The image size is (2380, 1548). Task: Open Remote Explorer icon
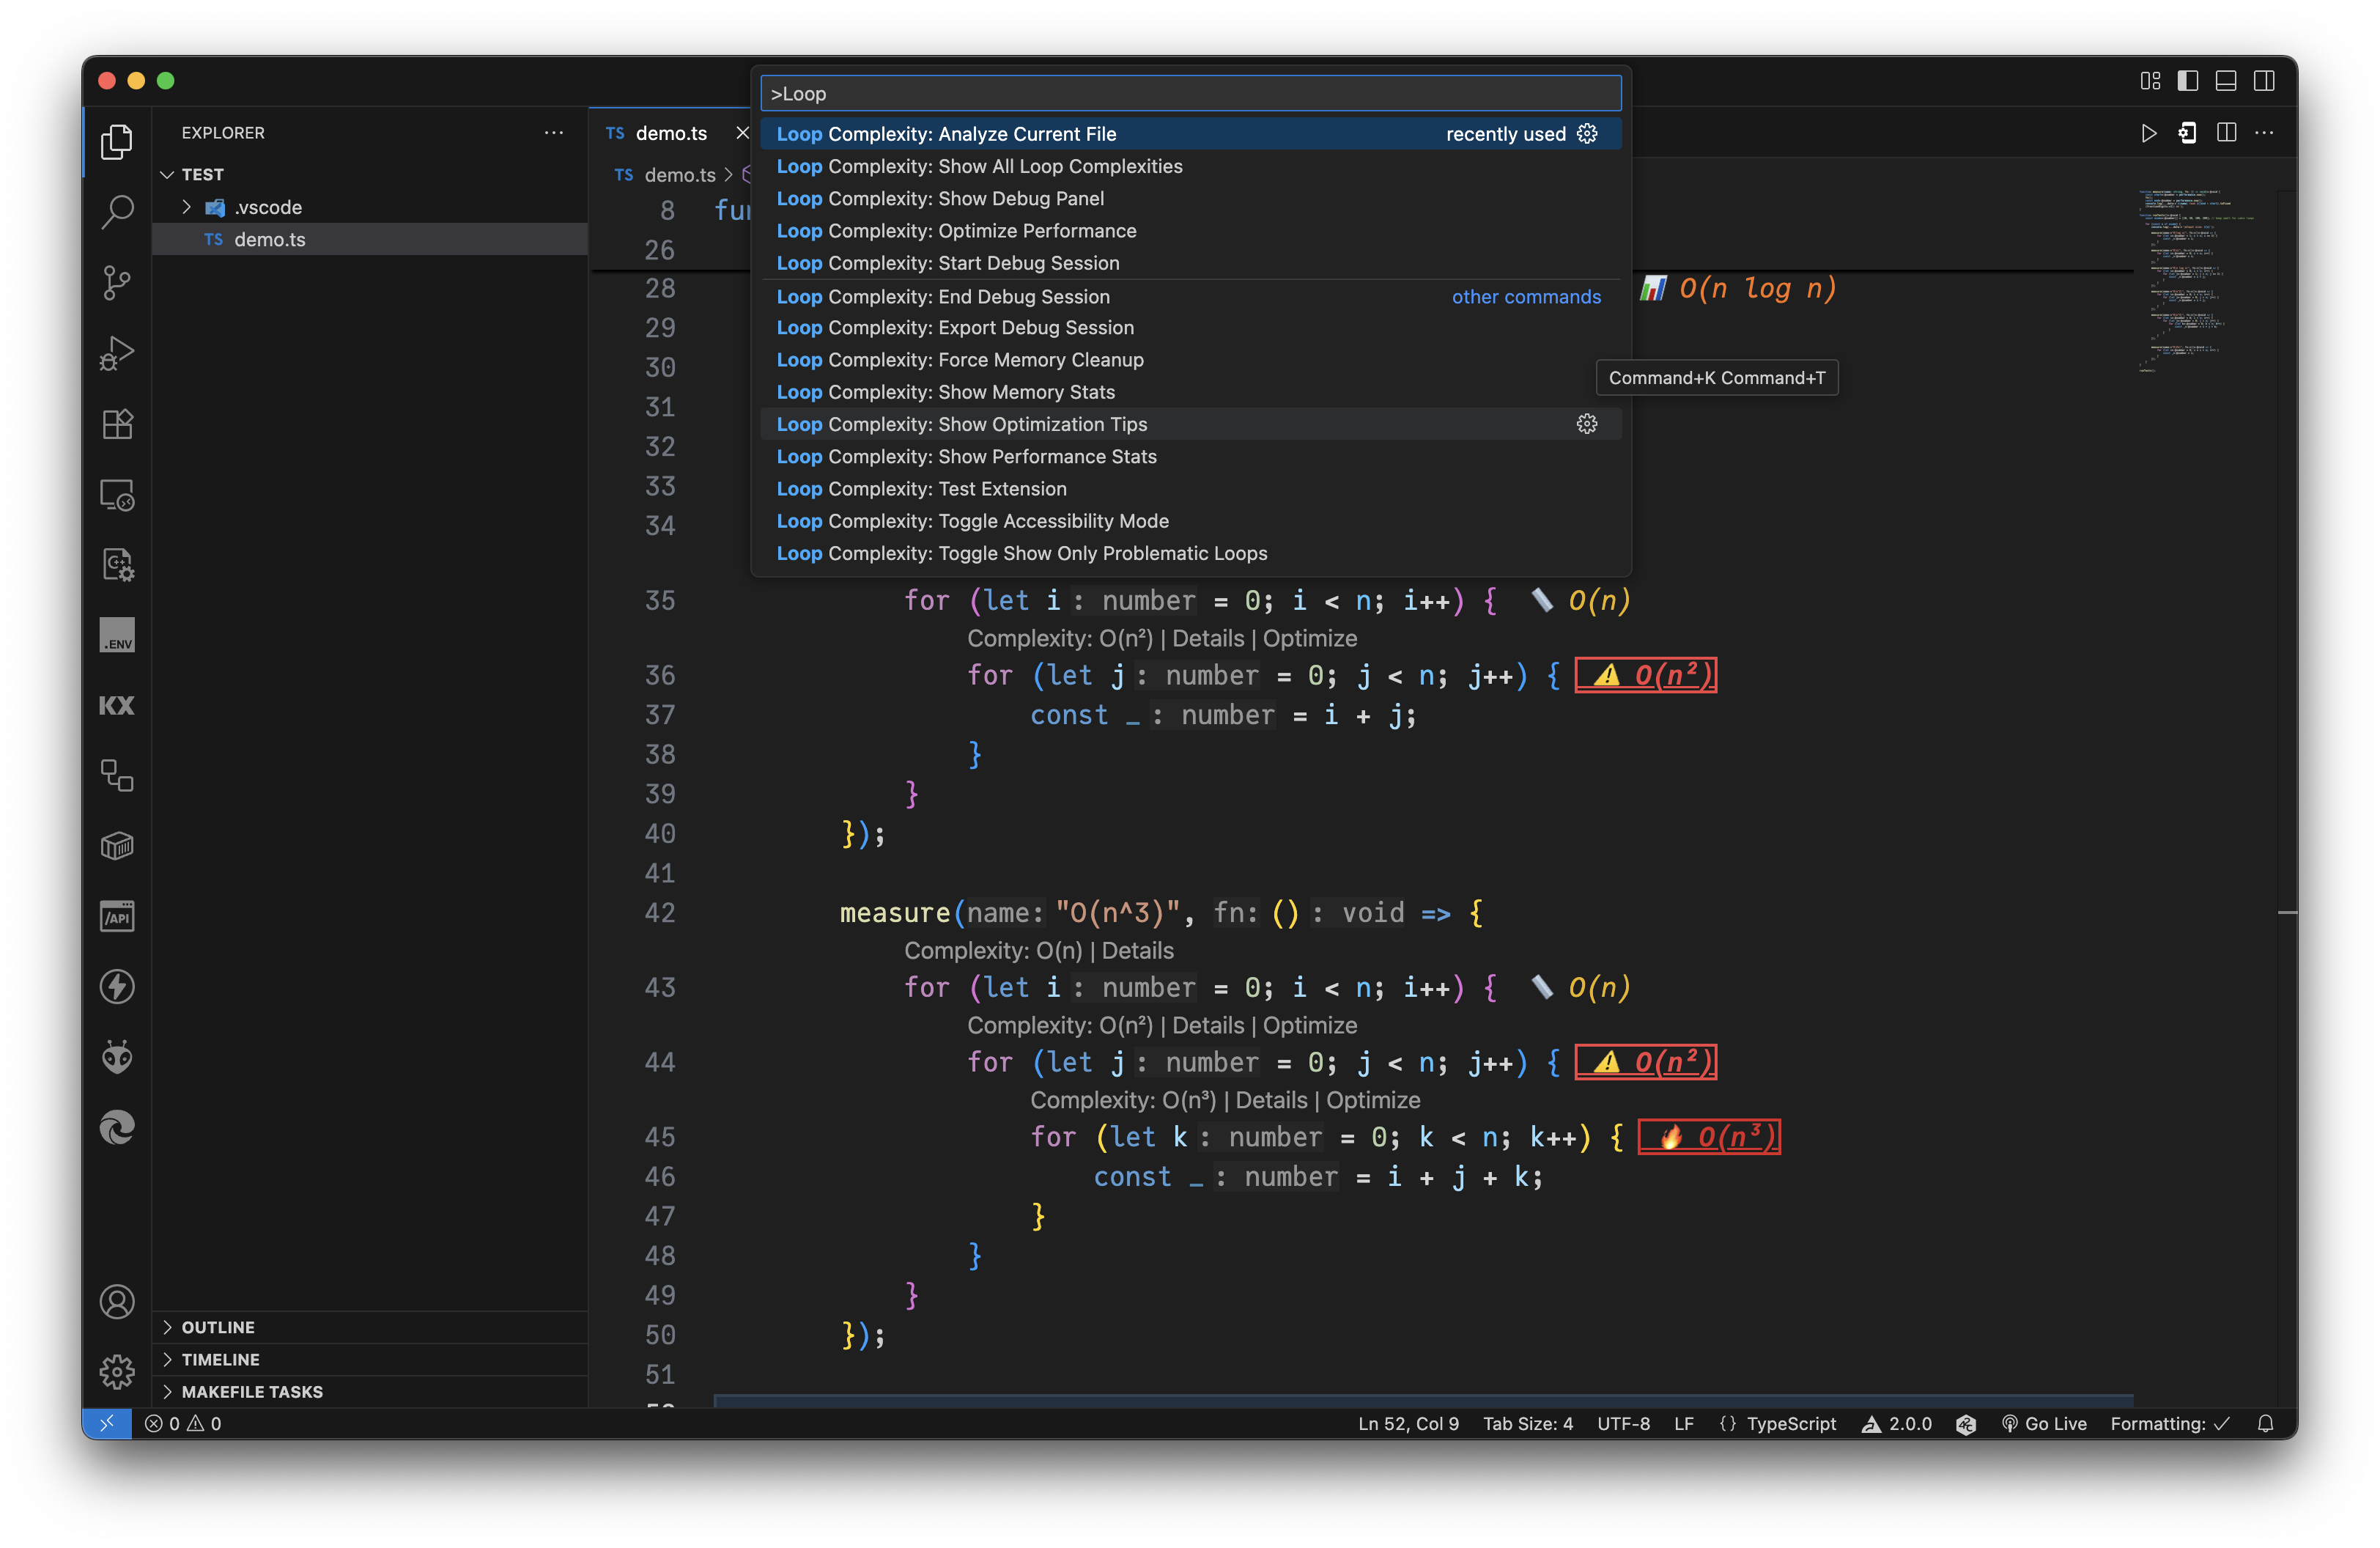coord(117,495)
